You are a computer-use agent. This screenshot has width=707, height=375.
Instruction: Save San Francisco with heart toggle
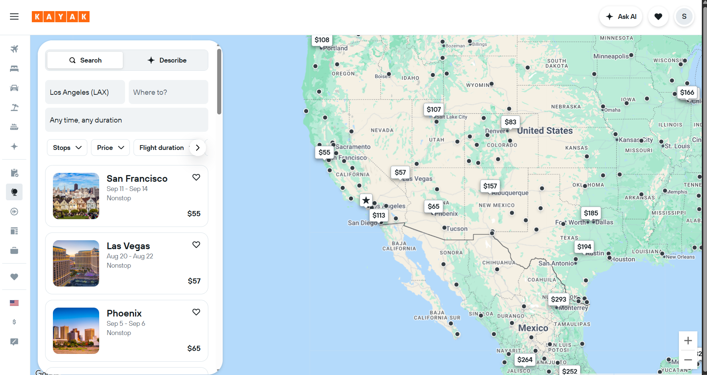click(x=196, y=177)
